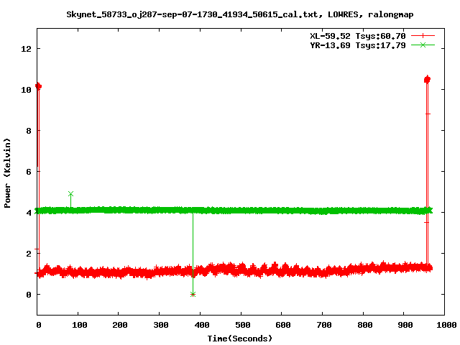This screenshot has height=345, width=460.
Task: Click y-axis tick label 4
Action: pos(29,213)
